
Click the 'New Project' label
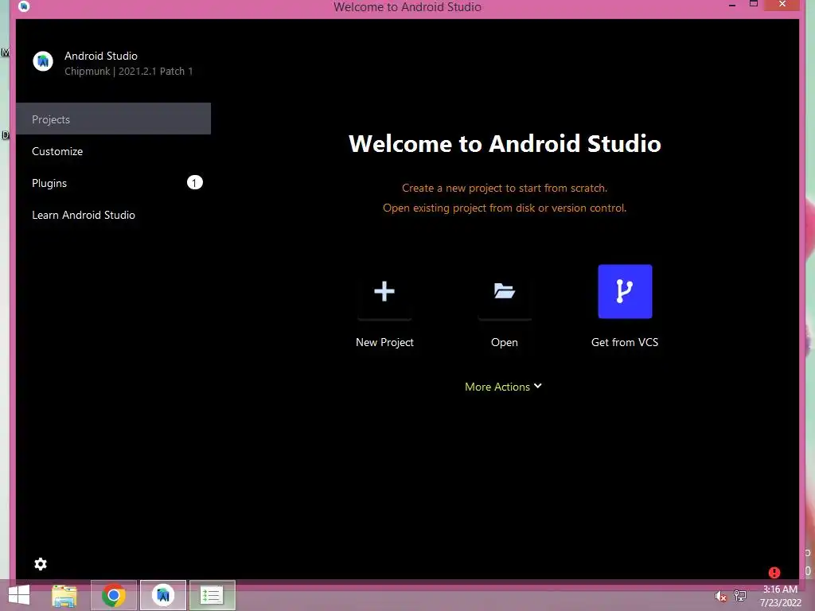384,342
